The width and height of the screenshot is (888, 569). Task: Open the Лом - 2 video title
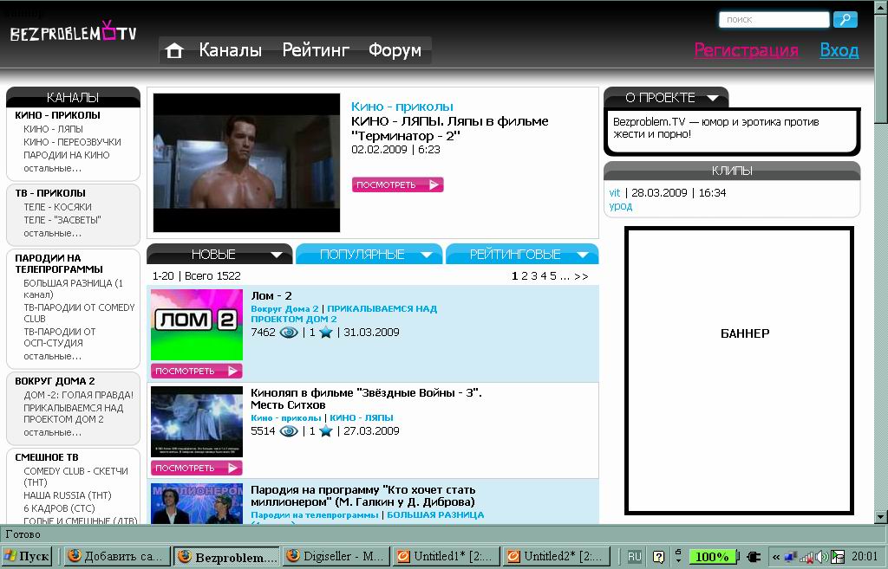click(x=271, y=296)
